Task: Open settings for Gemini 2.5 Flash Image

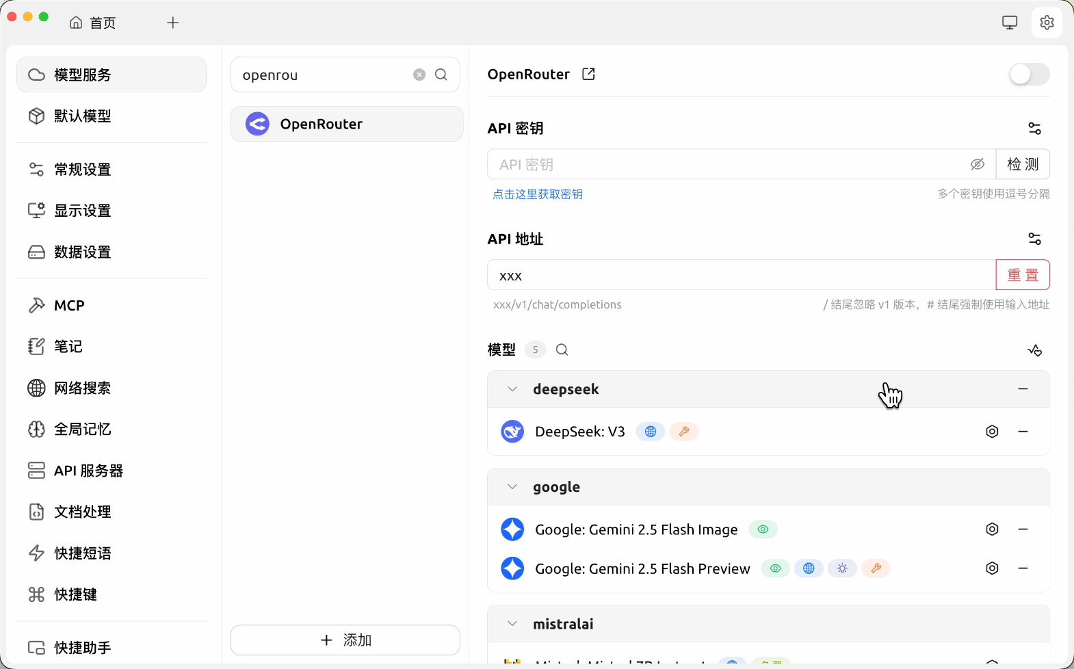Action: click(992, 529)
